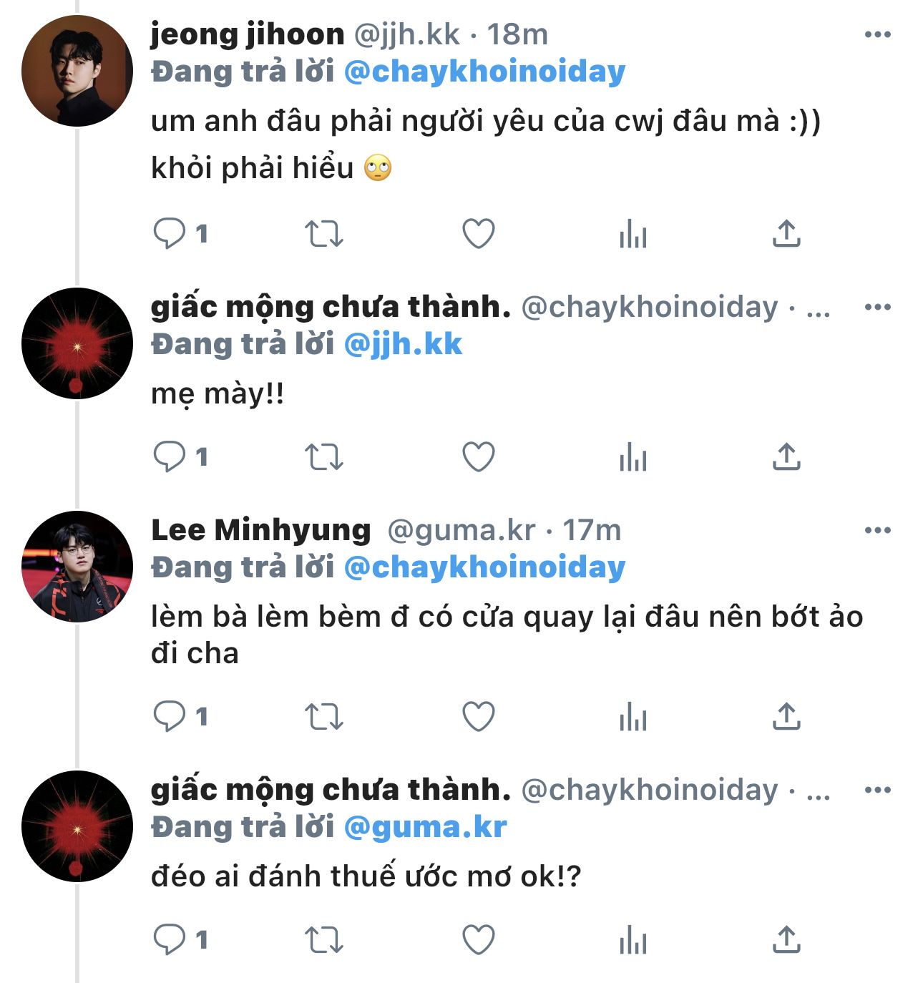The width and height of the screenshot is (923, 983).
Task: Open Lee Minhyung's profile avatar
Action: click(77, 567)
